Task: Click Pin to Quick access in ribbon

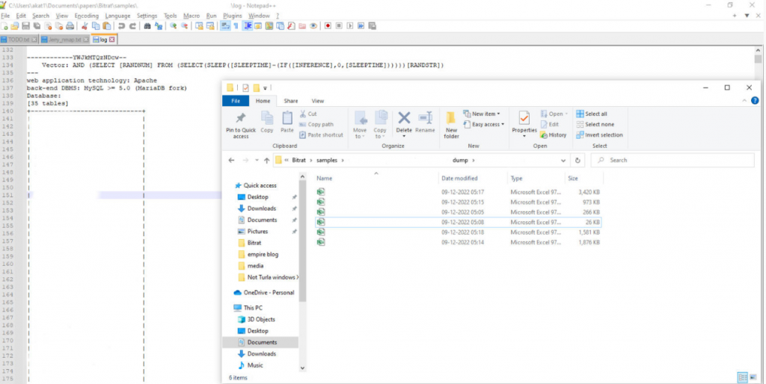Action: 241,125
